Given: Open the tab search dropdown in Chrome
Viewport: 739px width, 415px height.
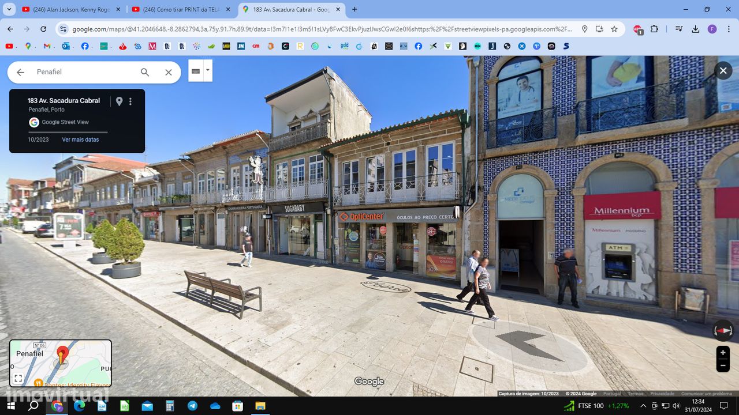Looking at the screenshot, I should (9, 9).
